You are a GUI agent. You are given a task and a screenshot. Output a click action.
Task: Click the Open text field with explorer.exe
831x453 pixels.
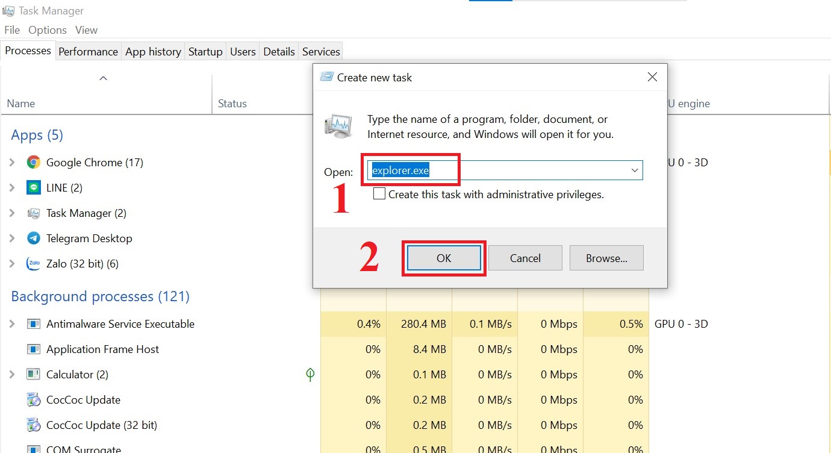(x=504, y=170)
